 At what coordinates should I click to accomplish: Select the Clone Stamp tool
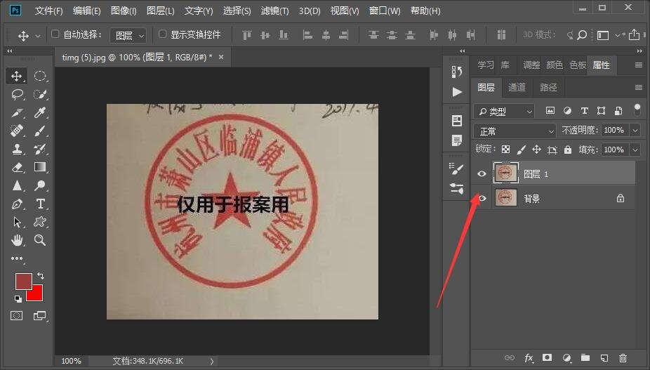(17, 150)
